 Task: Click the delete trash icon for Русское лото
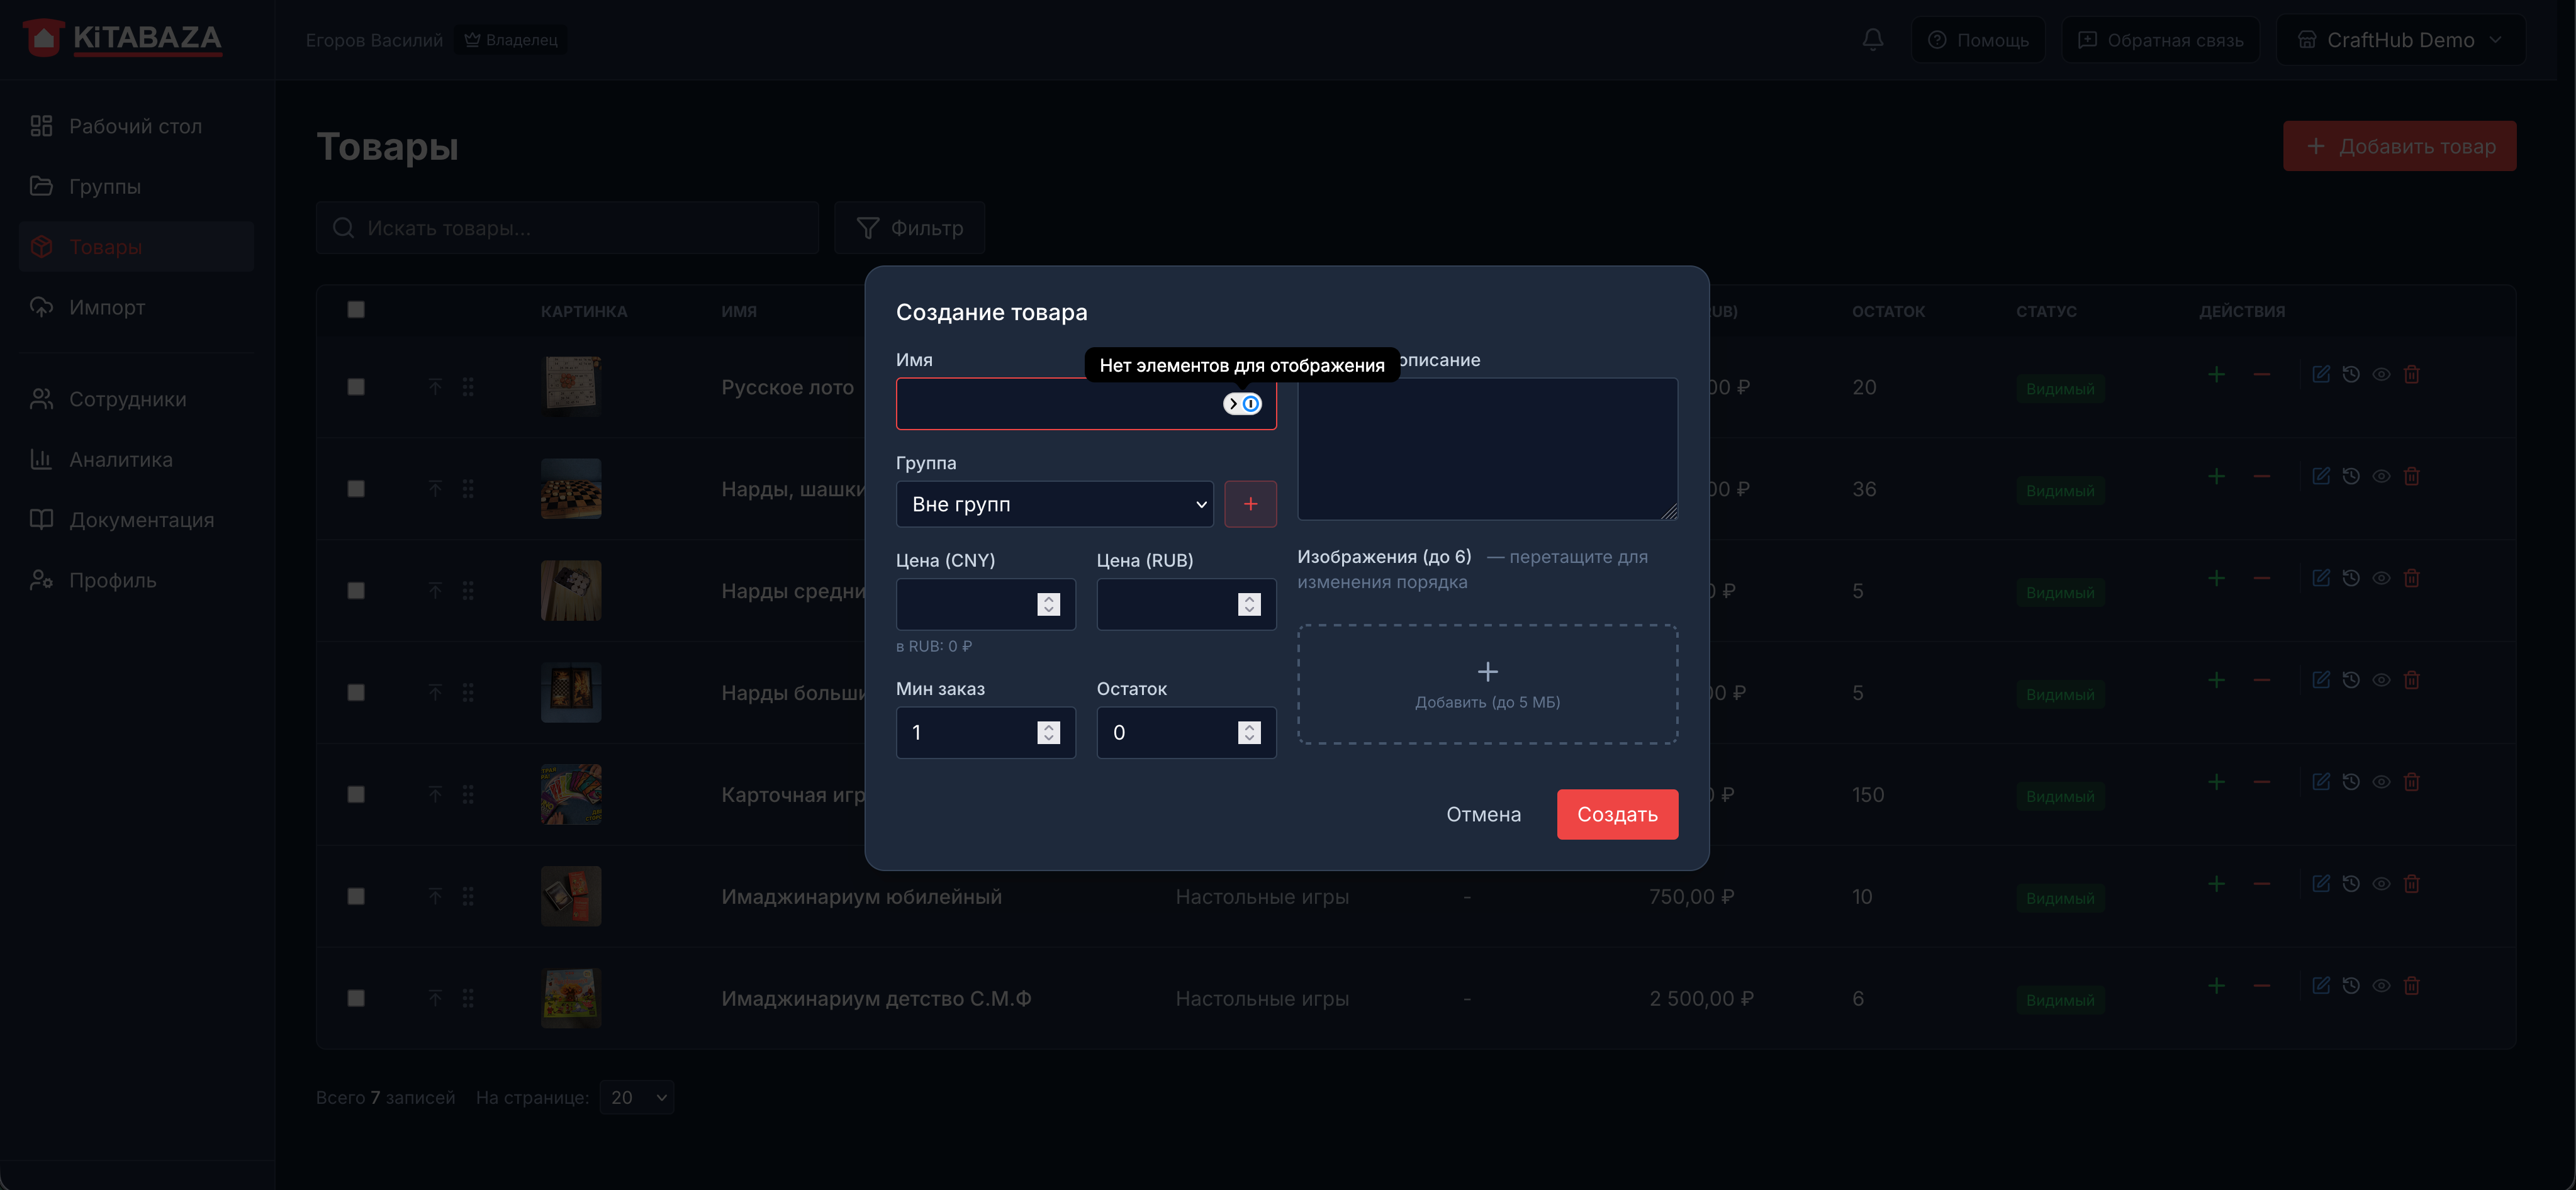coord(2411,375)
